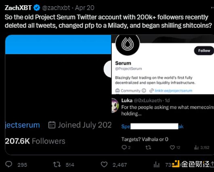Open 207.6K Followers list
The width and height of the screenshot is (214, 172).
(x=35, y=141)
